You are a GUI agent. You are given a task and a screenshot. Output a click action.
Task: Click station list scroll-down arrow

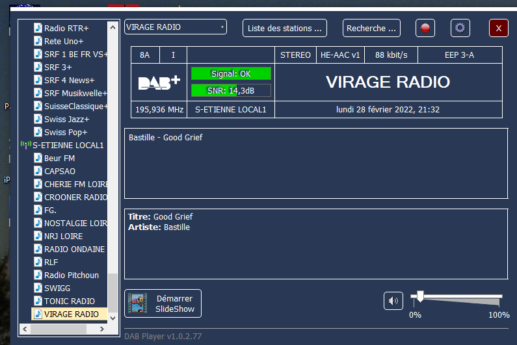(x=113, y=318)
